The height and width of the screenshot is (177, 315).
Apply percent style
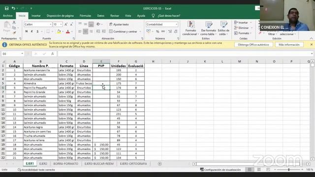coord(157,31)
